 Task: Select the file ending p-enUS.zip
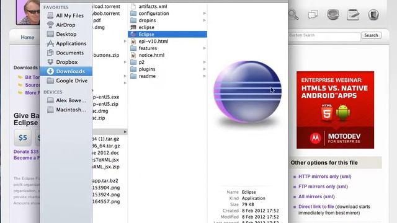point(105,104)
